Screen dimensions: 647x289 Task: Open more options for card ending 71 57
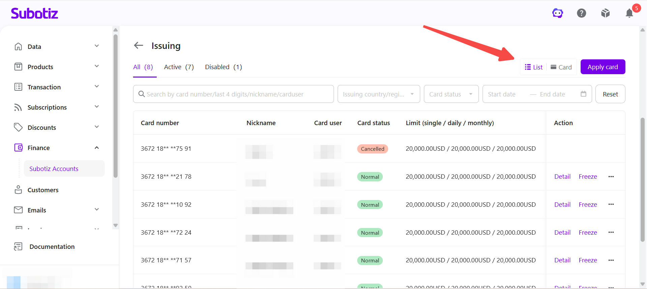[x=611, y=260]
